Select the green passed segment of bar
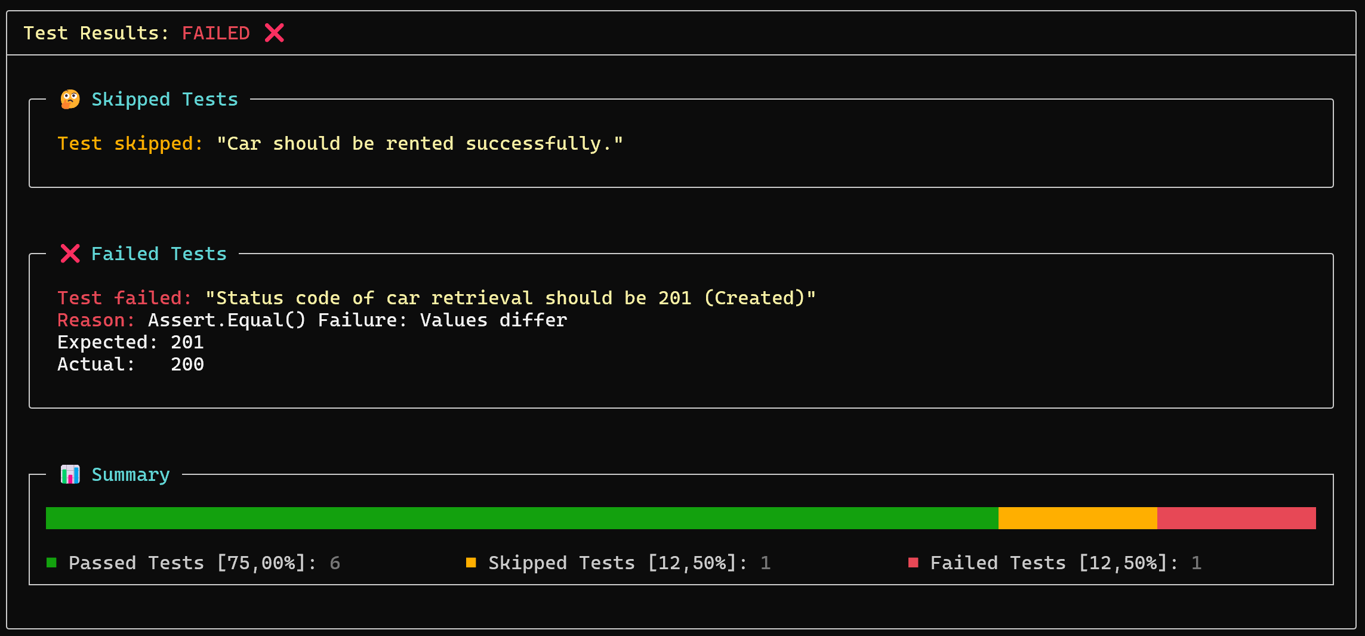 point(522,518)
